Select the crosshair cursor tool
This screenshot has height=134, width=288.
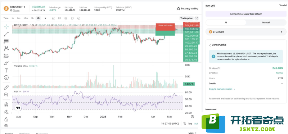[x=6, y=27]
